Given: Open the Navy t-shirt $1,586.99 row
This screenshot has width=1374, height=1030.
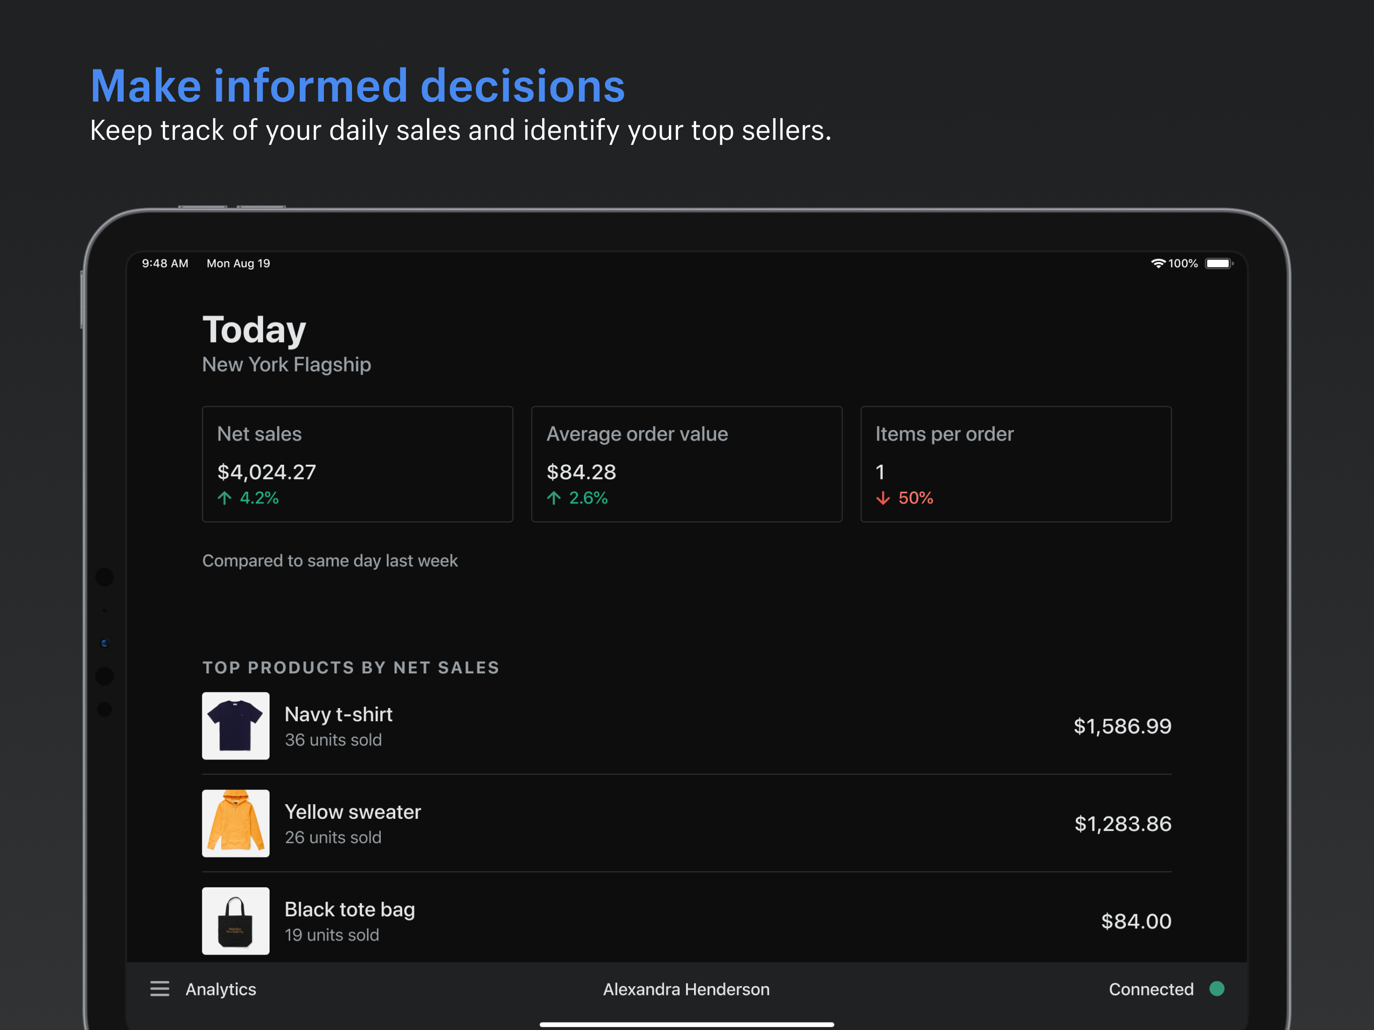Looking at the screenshot, I should 686,726.
